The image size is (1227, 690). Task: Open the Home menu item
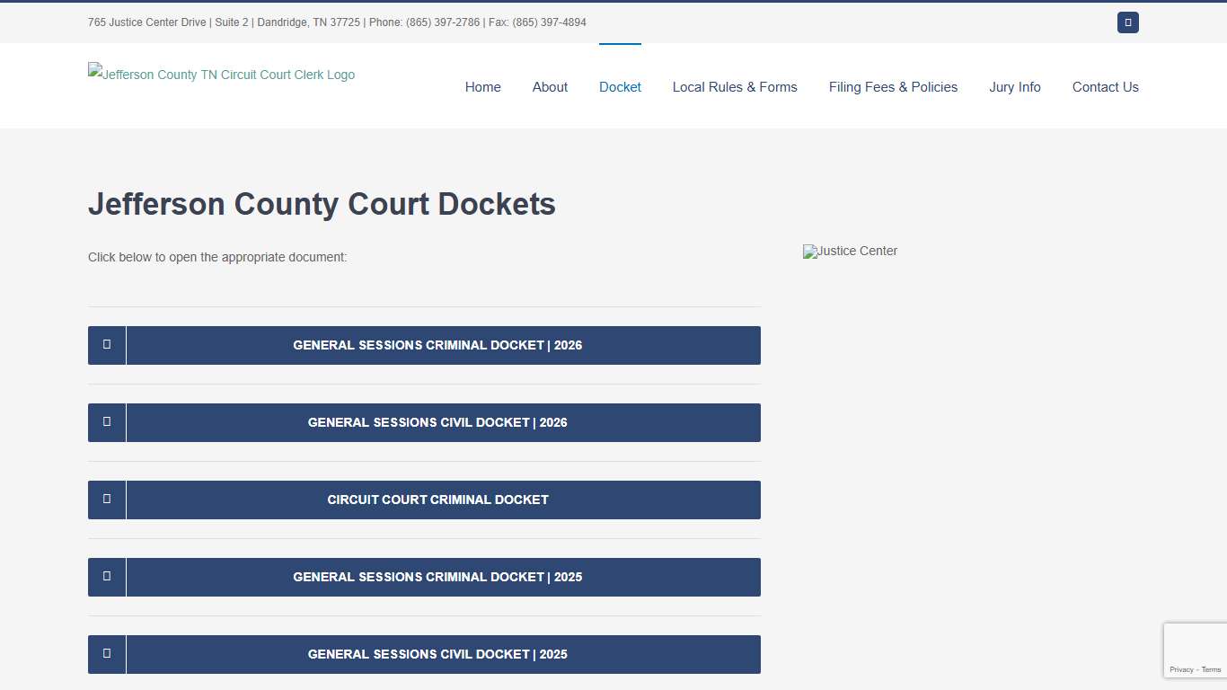482,86
